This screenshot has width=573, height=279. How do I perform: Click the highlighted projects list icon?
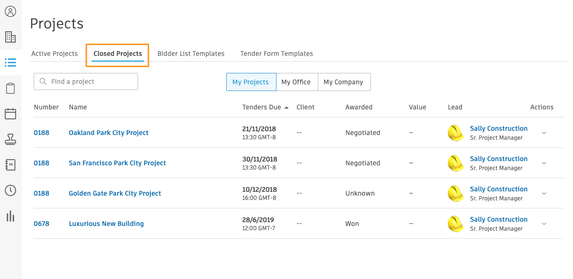point(11,62)
